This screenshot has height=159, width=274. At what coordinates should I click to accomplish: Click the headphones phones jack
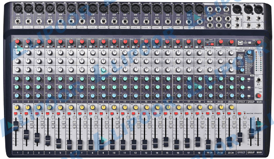(x=259, y=80)
